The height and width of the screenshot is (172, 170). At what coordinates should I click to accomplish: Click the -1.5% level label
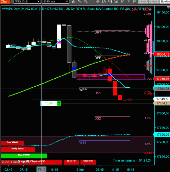click(147, 144)
